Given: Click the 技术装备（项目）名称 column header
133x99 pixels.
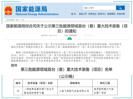Looking at the screenshot, I should 40,83.
